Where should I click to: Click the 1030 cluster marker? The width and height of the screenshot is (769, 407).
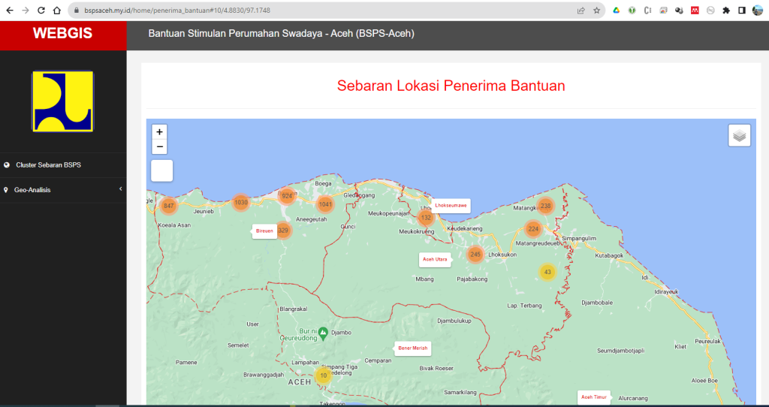(241, 202)
